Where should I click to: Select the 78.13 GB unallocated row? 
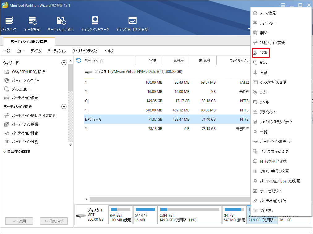(167, 129)
